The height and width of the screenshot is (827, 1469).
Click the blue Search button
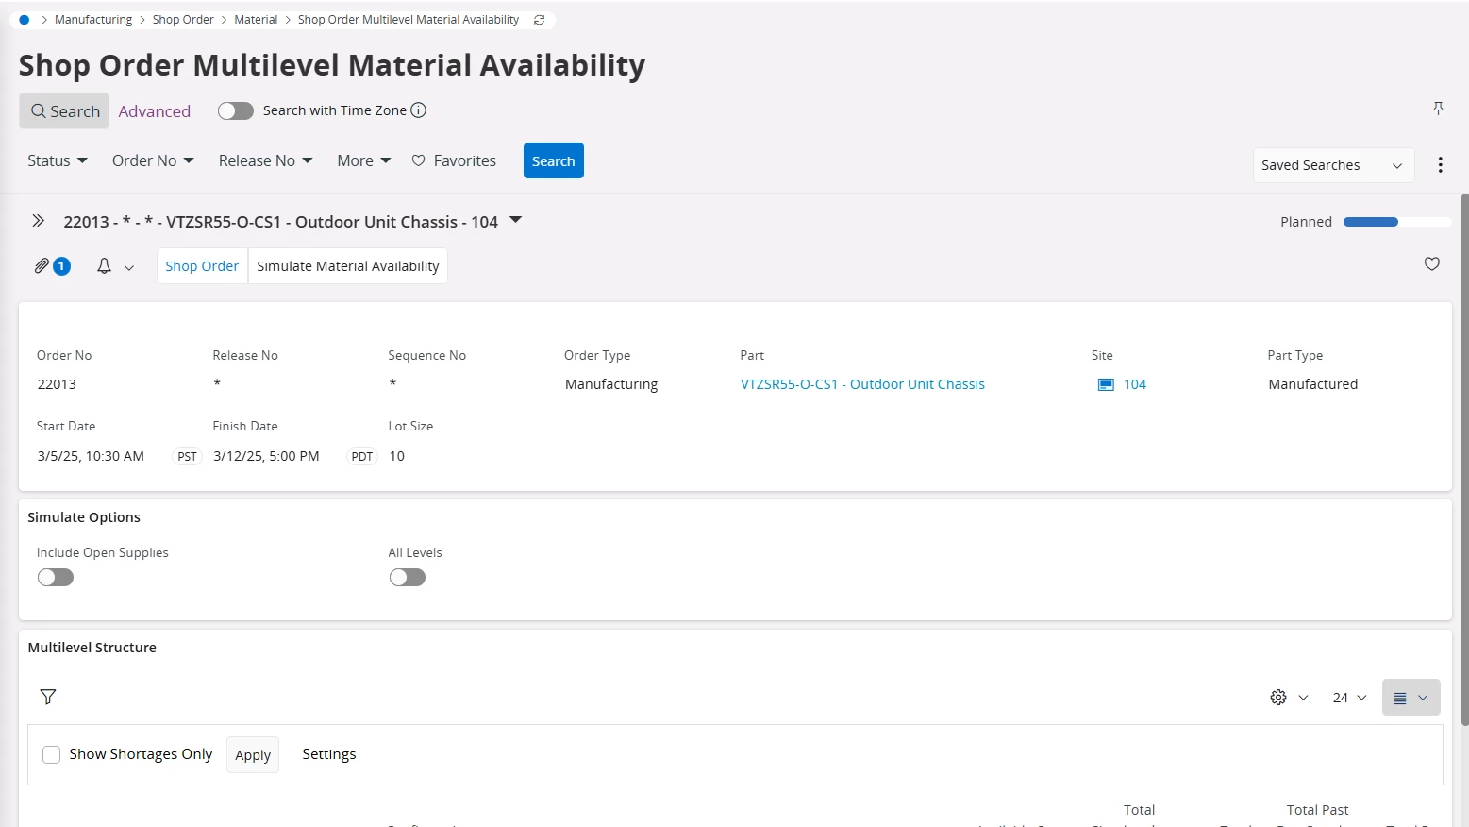tap(553, 161)
